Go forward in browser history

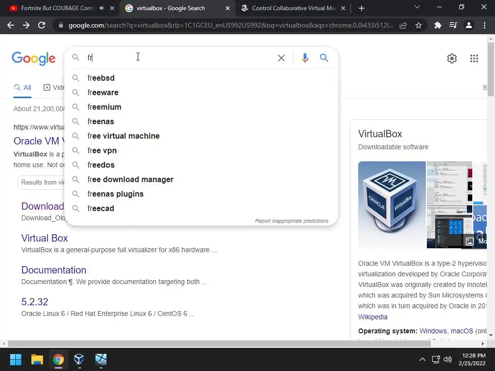click(x=26, y=25)
